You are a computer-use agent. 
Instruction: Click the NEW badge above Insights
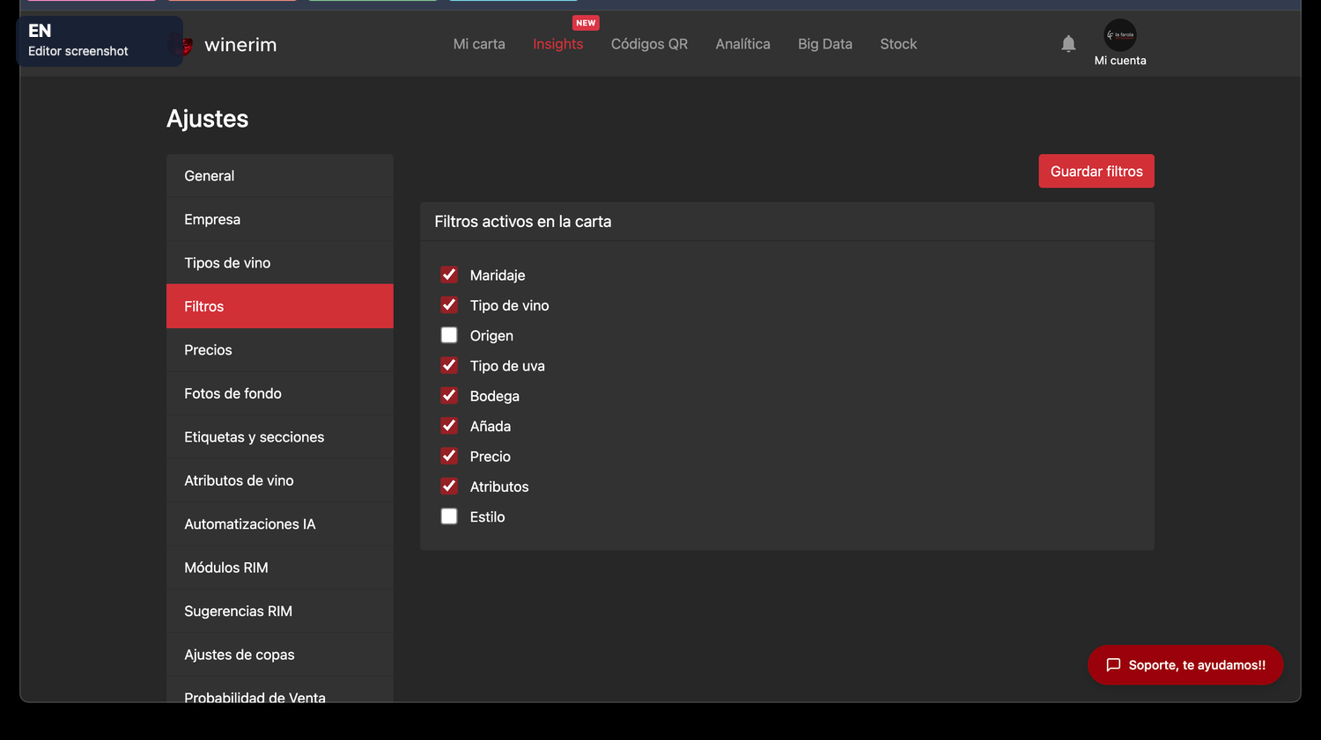point(586,23)
